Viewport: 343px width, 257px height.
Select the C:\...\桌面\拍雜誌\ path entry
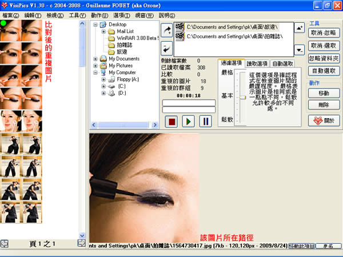[229, 37]
